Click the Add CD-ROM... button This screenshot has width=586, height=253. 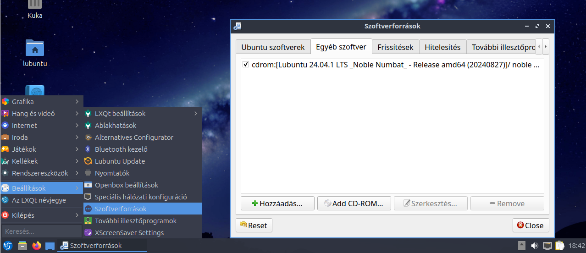(354, 203)
